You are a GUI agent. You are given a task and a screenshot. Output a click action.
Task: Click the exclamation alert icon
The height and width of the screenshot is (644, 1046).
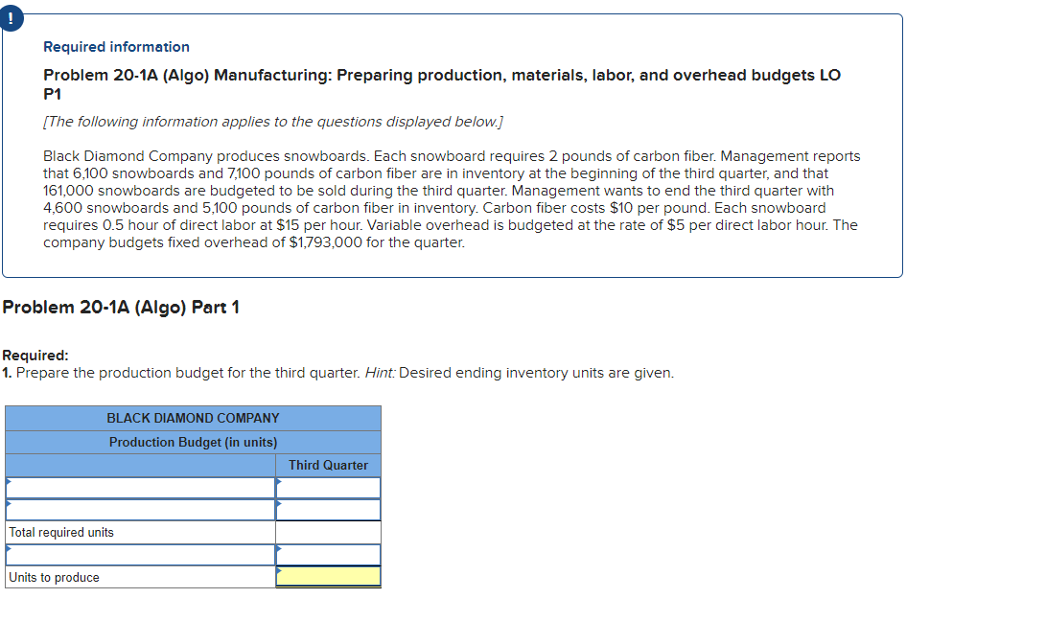(12, 17)
